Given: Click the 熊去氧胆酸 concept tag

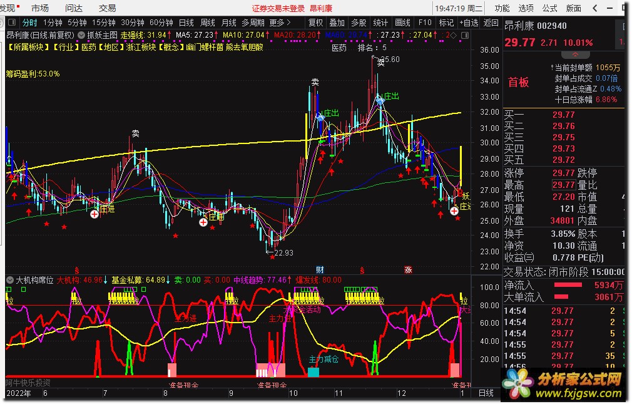Looking at the screenshot, I should (x=244, y=47).
